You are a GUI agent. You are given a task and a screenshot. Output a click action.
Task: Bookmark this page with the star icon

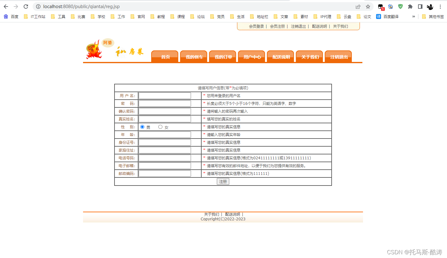pos(368,7)
